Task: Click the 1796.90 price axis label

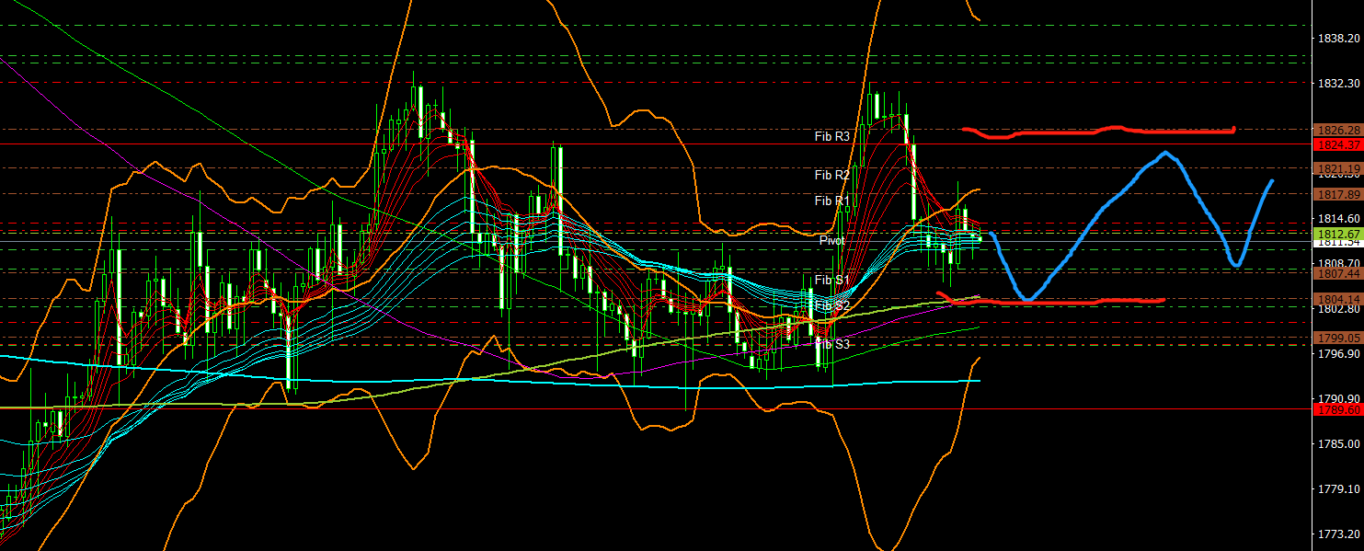Action: (x=1338, y=354)
